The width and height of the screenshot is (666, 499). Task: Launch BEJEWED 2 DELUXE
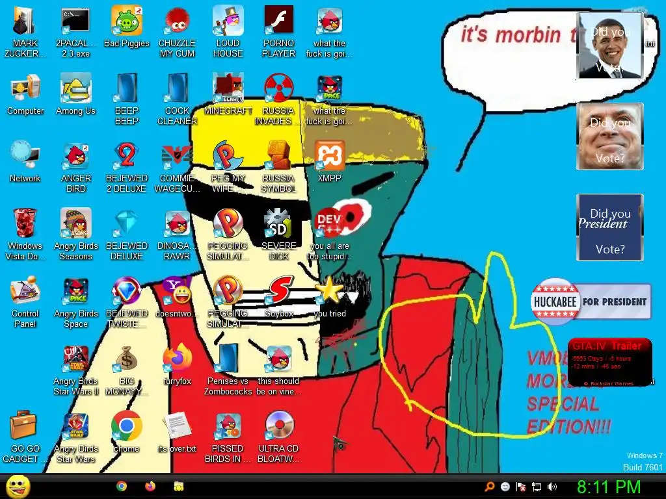(x=127, y=167)
